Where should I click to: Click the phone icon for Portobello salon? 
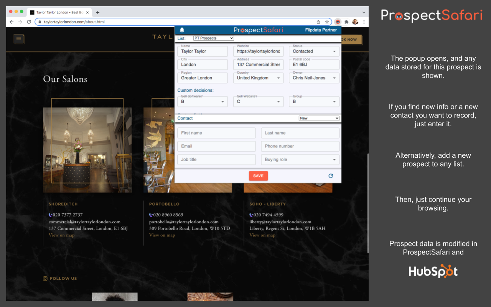pyautogui.click(x=151, y=215)
